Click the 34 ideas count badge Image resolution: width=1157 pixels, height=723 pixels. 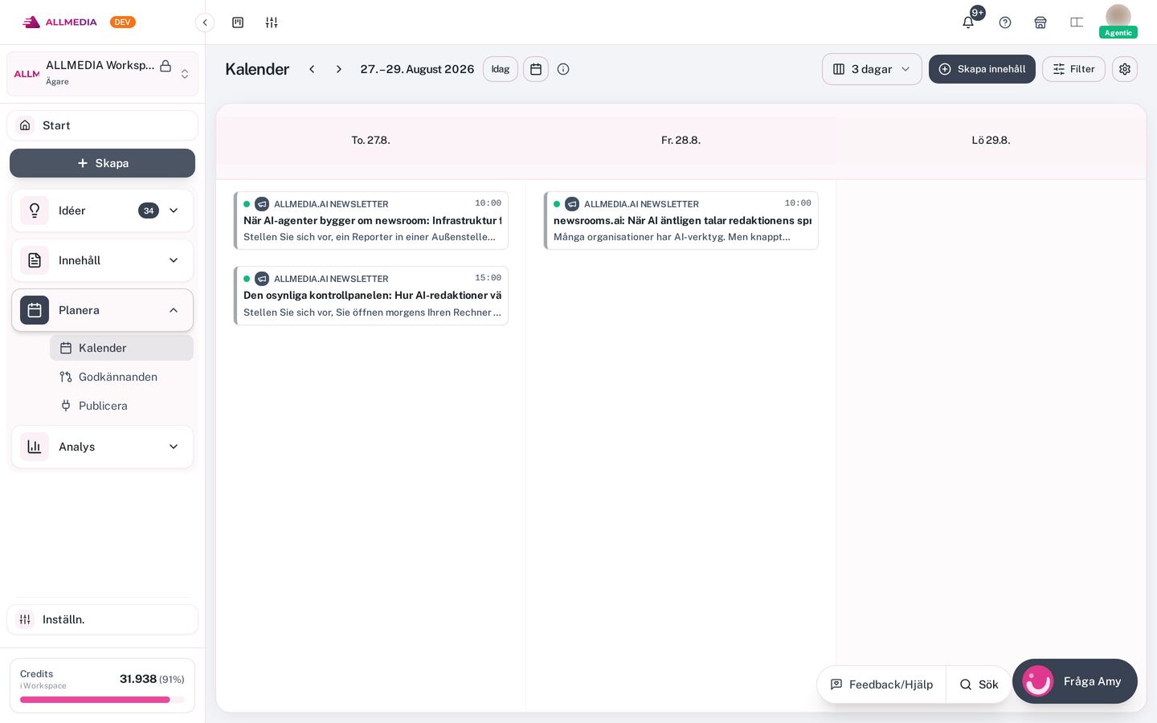149,210
